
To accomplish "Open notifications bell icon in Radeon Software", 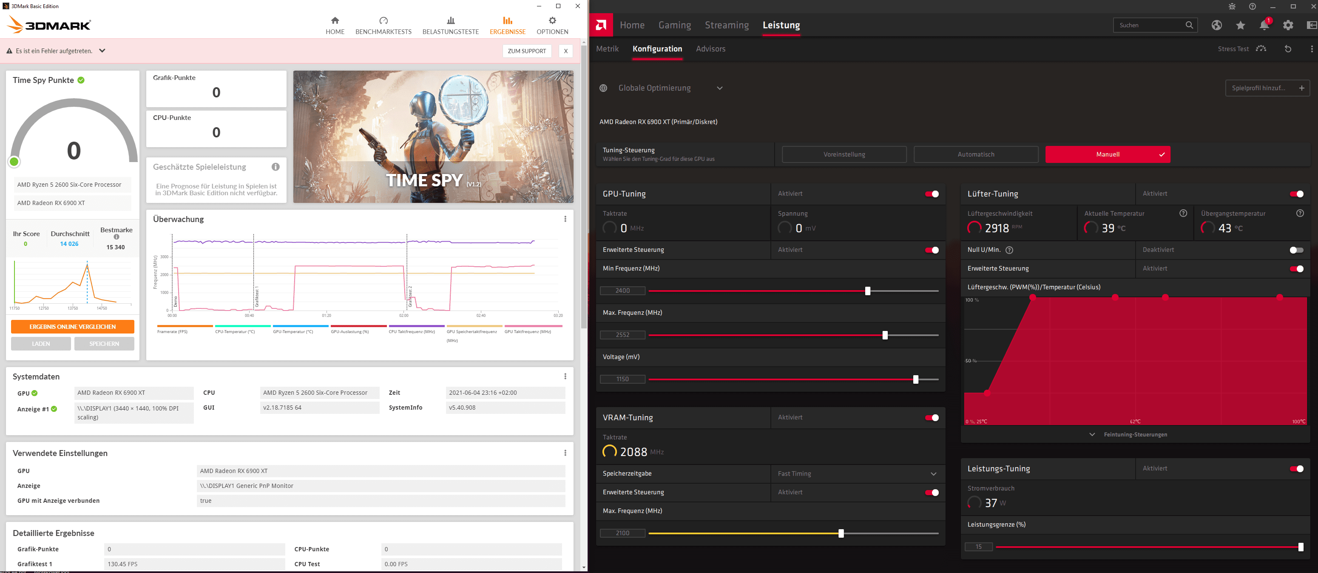I will click(x=1264, y=25).
